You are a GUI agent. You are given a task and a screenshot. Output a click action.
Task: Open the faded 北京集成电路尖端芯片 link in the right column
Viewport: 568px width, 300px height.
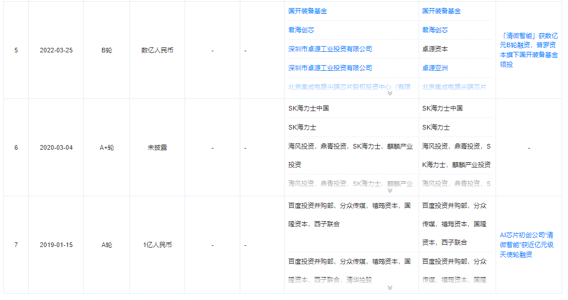(454, 87)
